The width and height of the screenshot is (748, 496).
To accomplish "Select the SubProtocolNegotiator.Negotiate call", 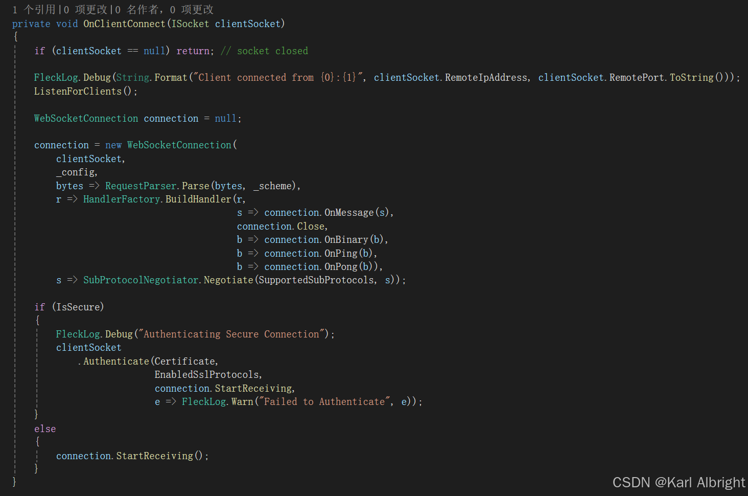I will click(169, 280).
